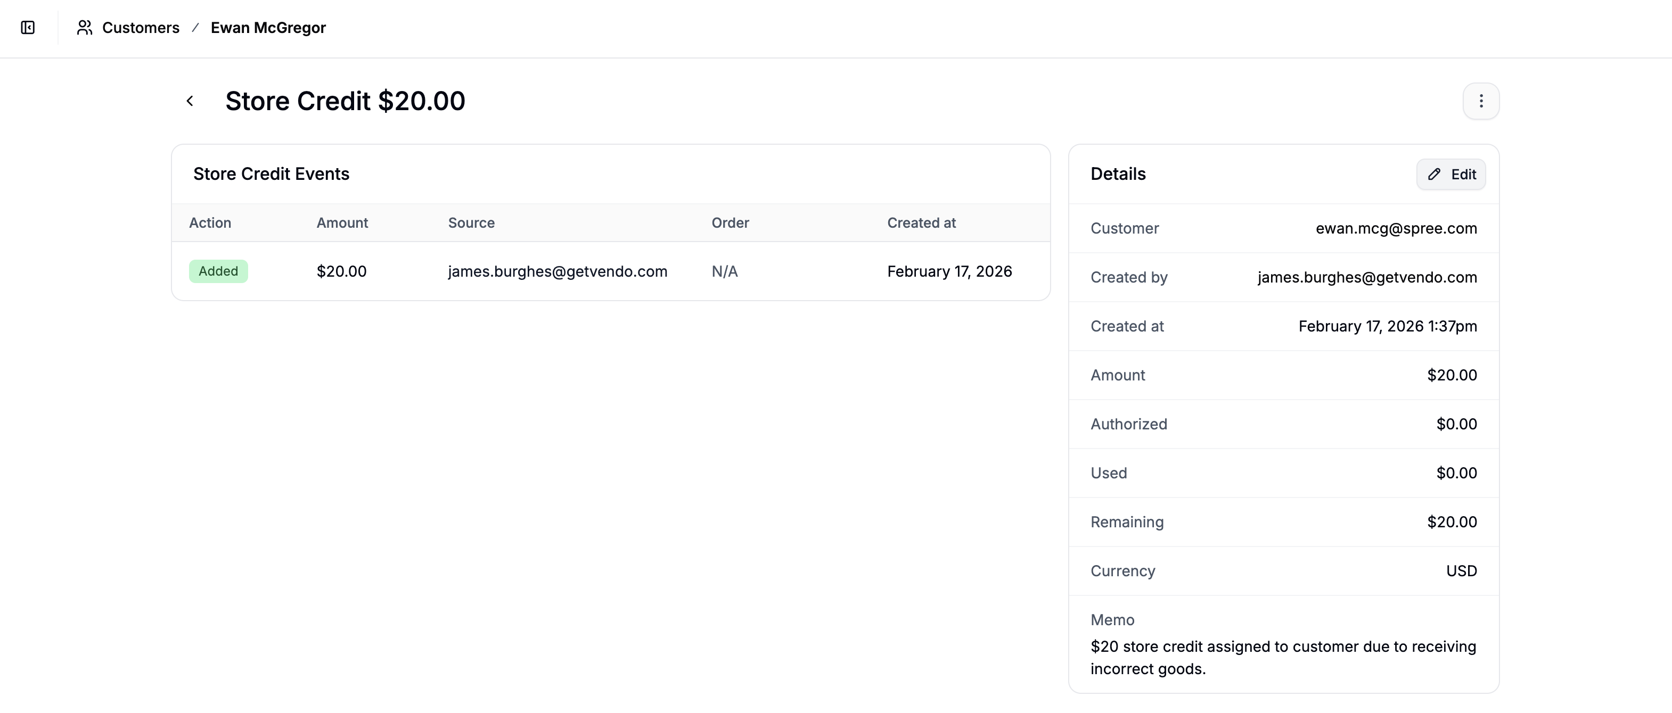Open the Customers breadcrumb link
Viewport: 1672px width, 713px height.
[x=140, y=28]
